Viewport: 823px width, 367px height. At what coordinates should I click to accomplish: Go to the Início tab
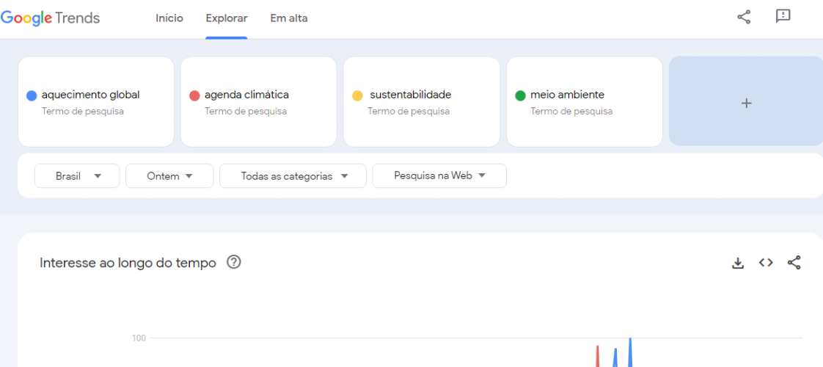tap(169, 18)
